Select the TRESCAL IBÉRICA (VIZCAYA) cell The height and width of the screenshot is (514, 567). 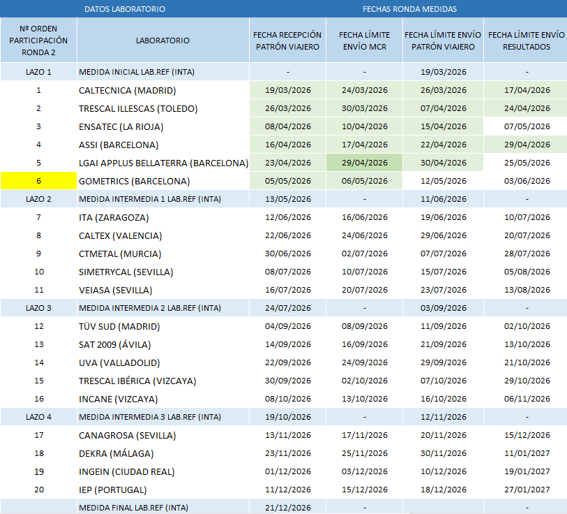click(162, 381)
